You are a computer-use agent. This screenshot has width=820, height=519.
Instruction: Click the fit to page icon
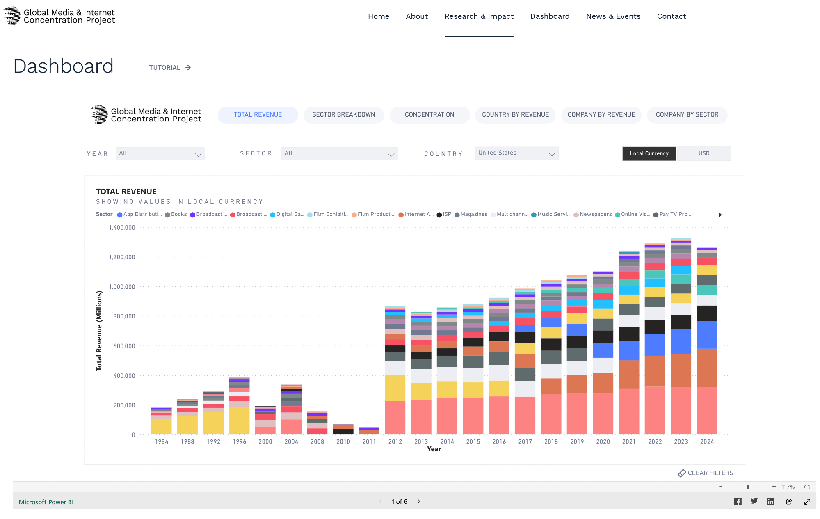(x=806, y=487)
